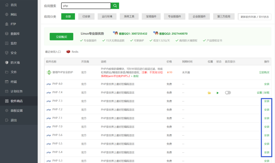
Task: Open 终端 in the sidebar
Action: (x=13, y=82)
